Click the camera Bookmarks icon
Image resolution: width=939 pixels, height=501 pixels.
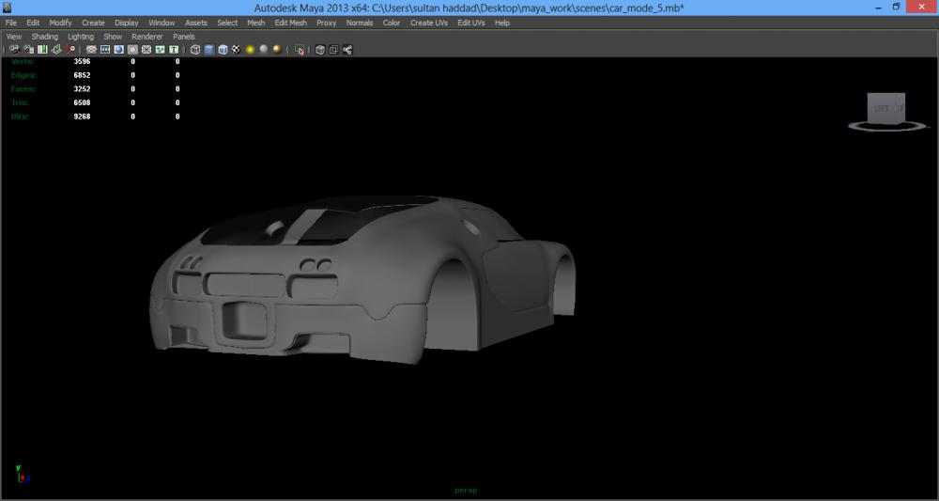click(42, 50)
